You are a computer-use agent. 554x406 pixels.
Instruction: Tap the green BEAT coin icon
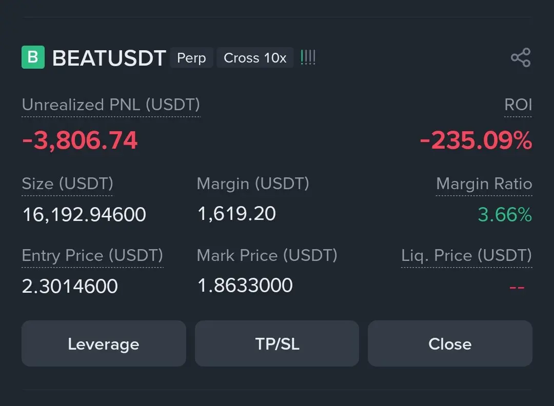33,57
